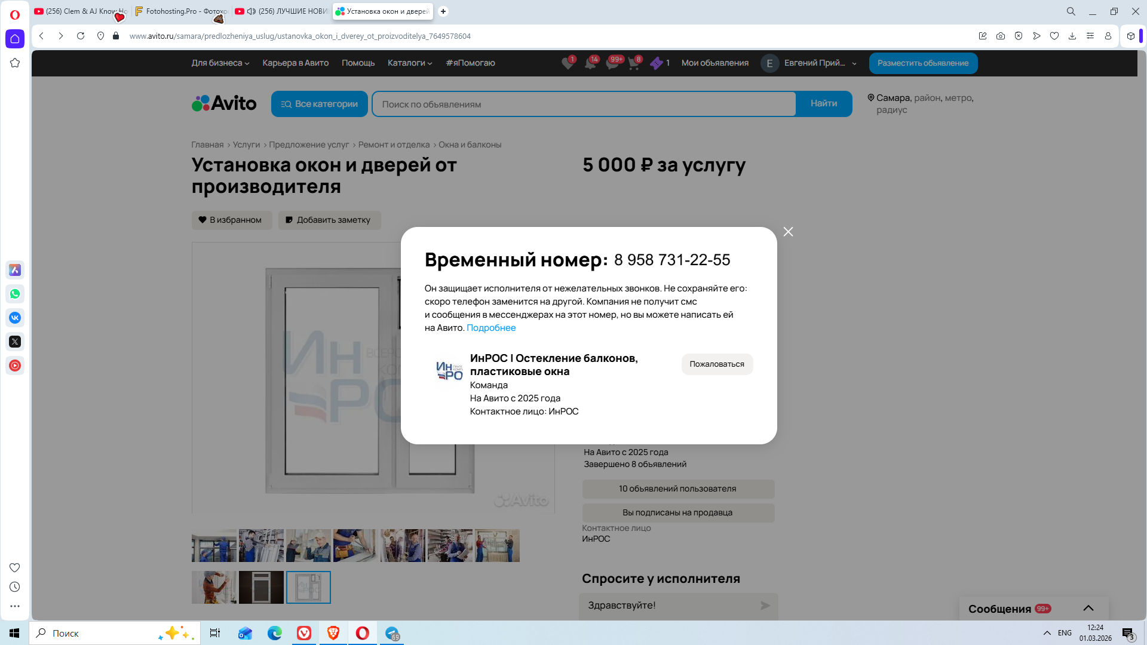Open Avito messages chat icon
The height and width of the screenshot is (645, 1147).
[x=612, y=63]
